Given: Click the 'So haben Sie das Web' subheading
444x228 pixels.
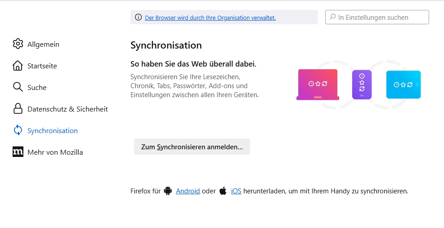Looking at the screenshot, I should pyautogui.click(x=193, y=64).
